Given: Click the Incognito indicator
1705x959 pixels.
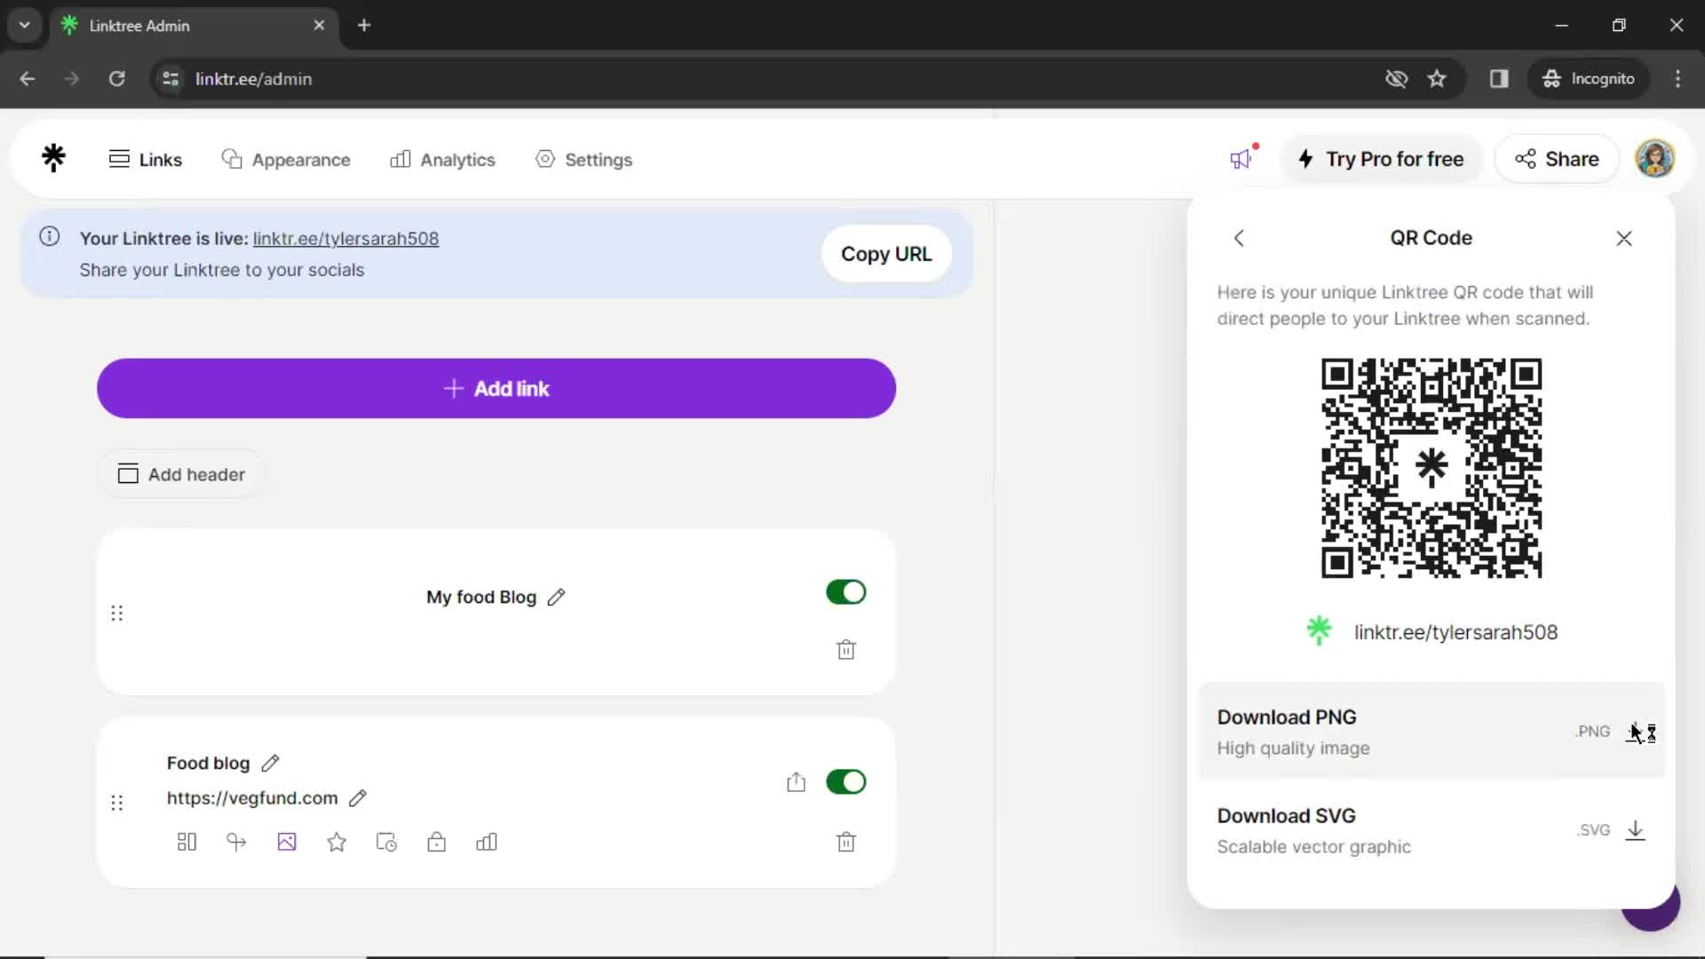Looking at the screenshot, I should tap(1589, 79).
